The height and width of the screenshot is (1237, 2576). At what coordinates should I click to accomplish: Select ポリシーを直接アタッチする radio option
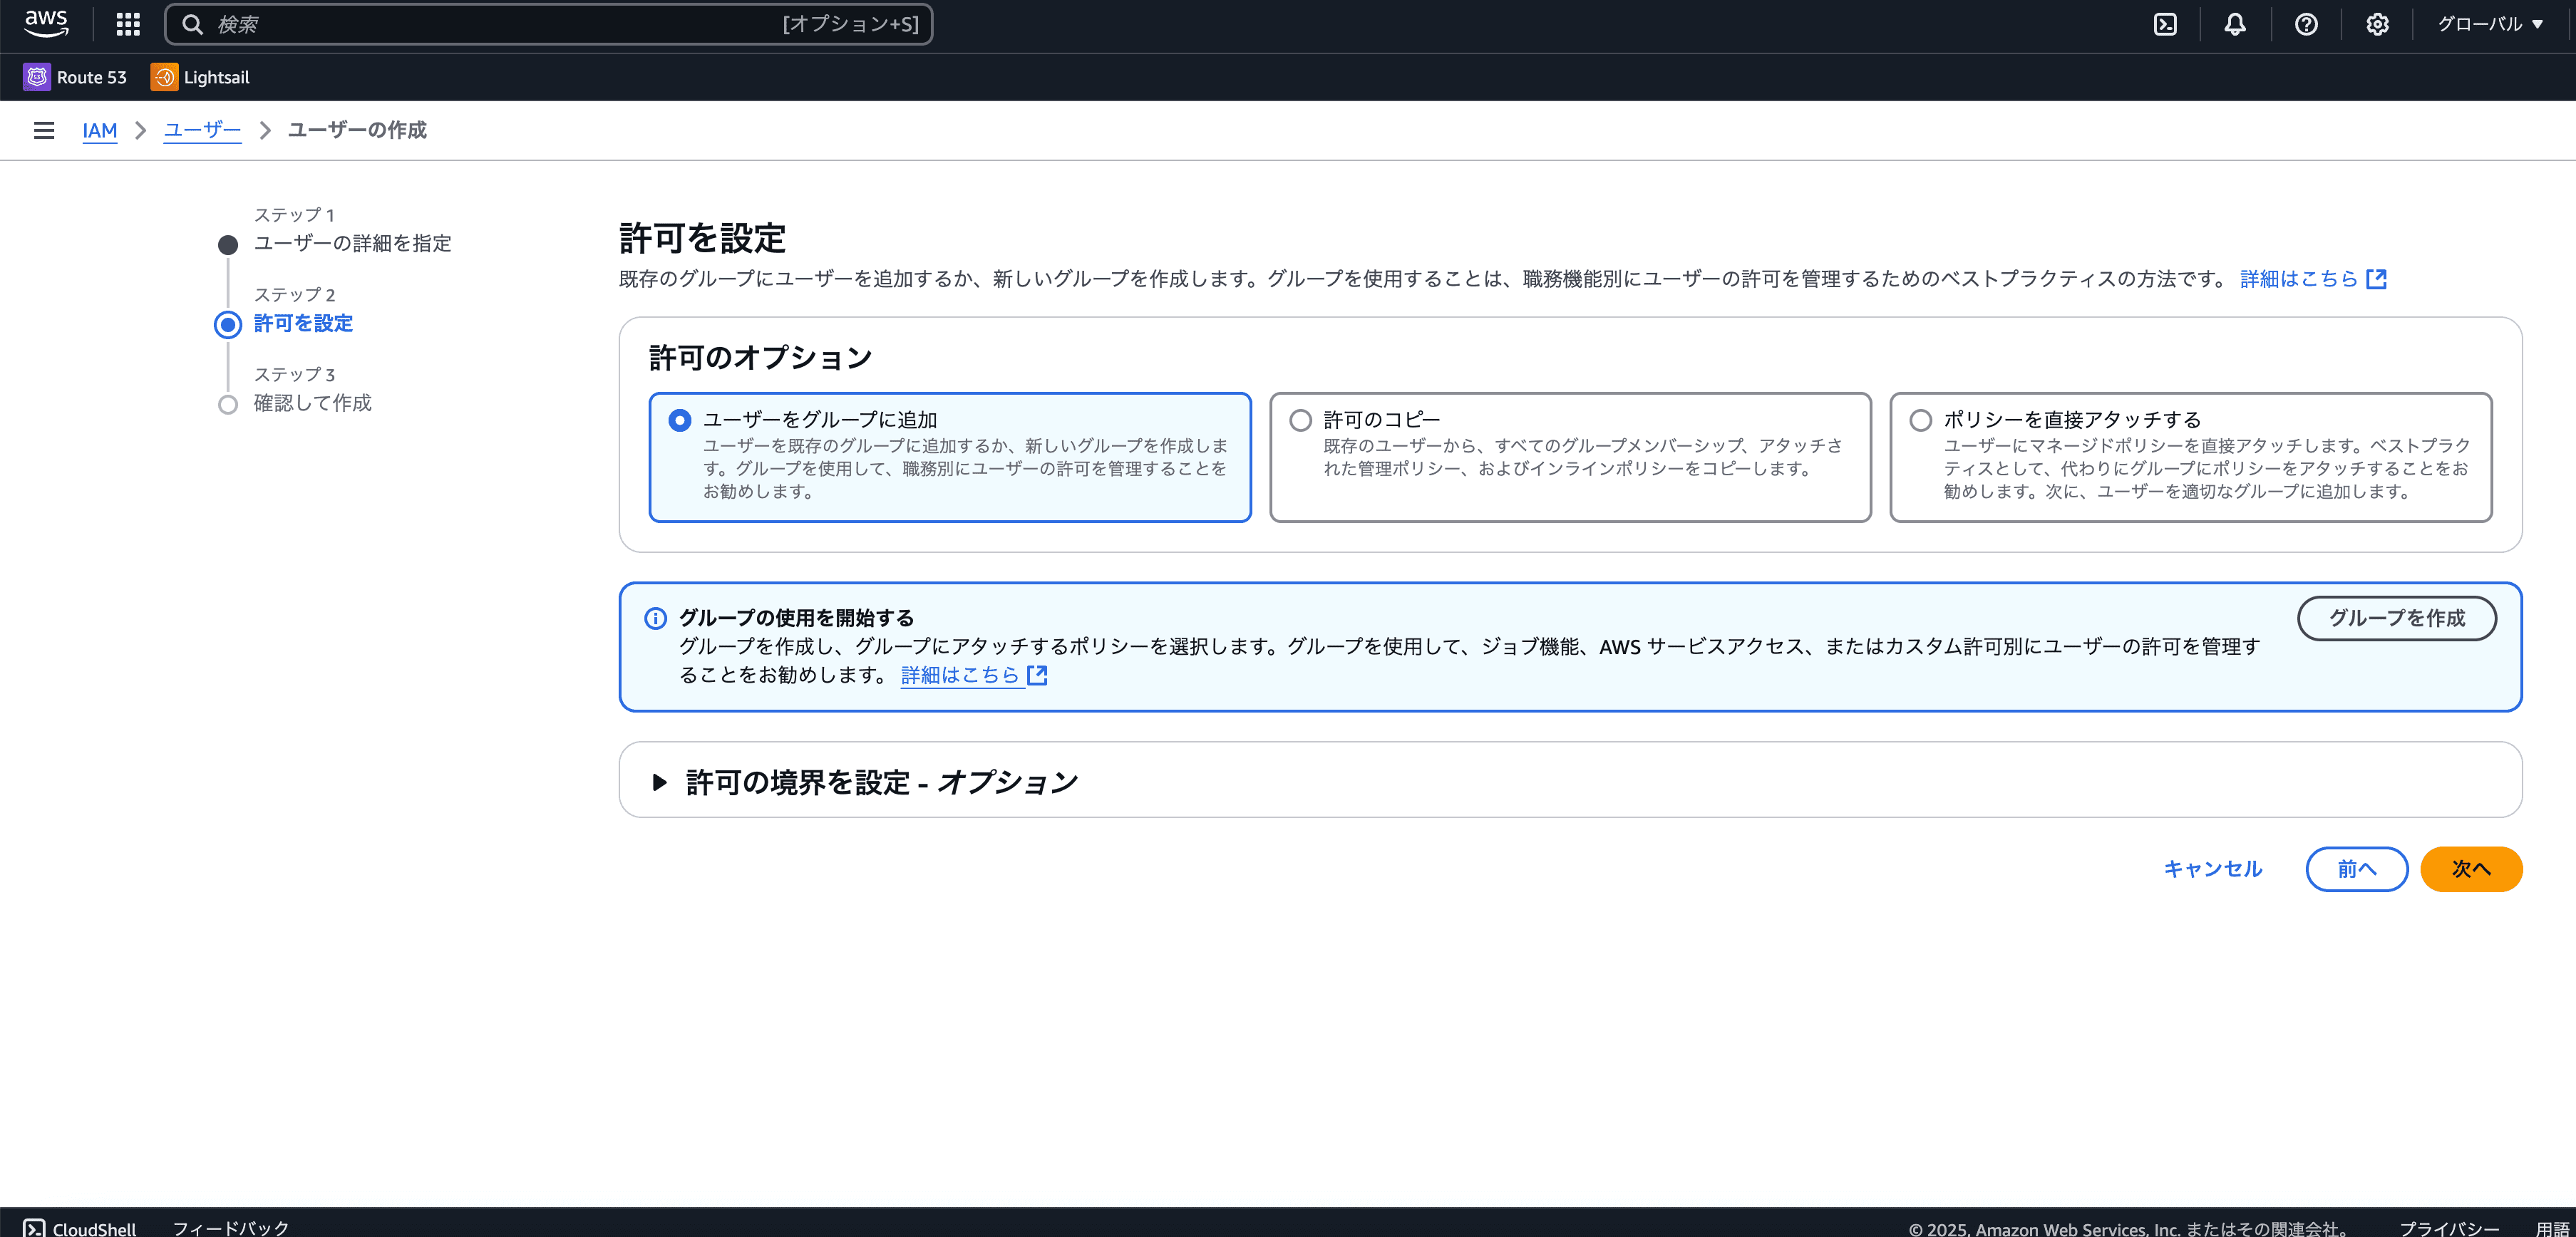tap(1920, 420)
